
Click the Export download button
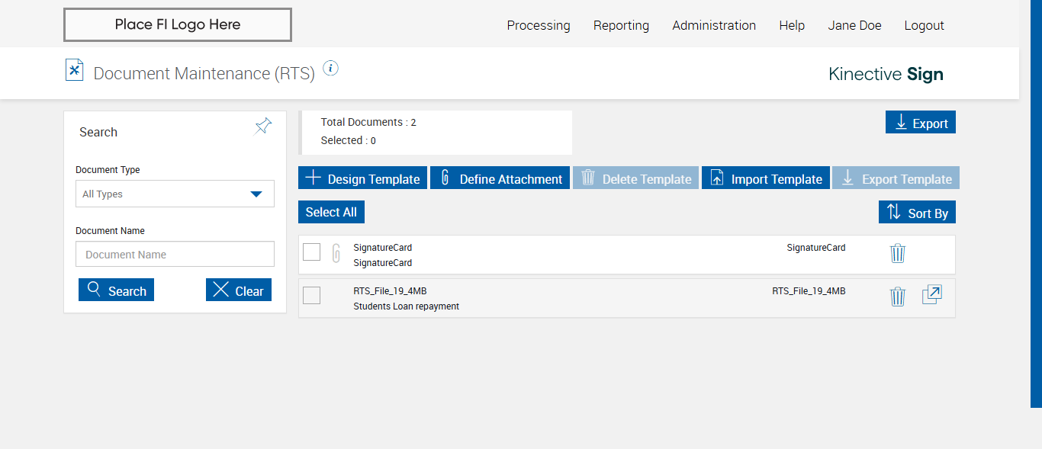(x=920, y=123)
